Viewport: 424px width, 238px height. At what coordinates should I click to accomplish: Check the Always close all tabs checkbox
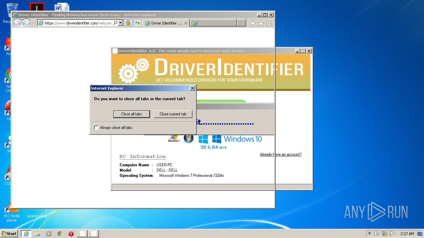pos(96,128)
